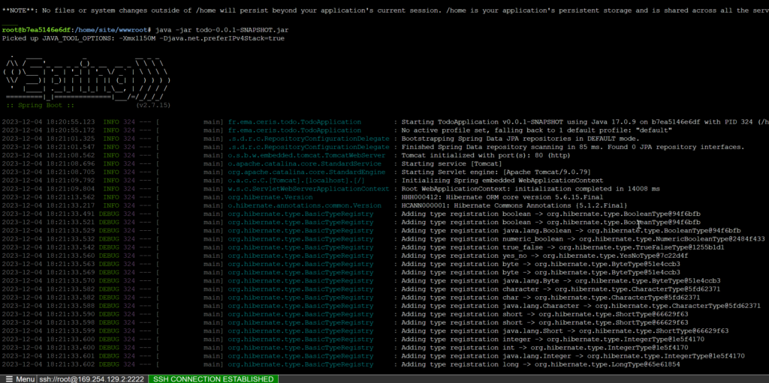769x383 pixels.
Task: Click 'Finished Spring Data repository scanning' message
Action: 572,147
